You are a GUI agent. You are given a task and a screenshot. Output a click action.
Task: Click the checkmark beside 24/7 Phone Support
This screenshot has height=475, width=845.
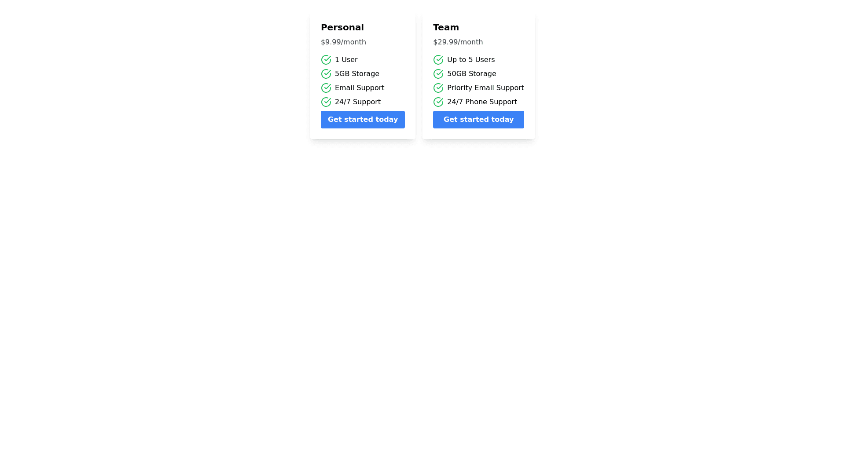pyautogui.click(x=438, y=102)
